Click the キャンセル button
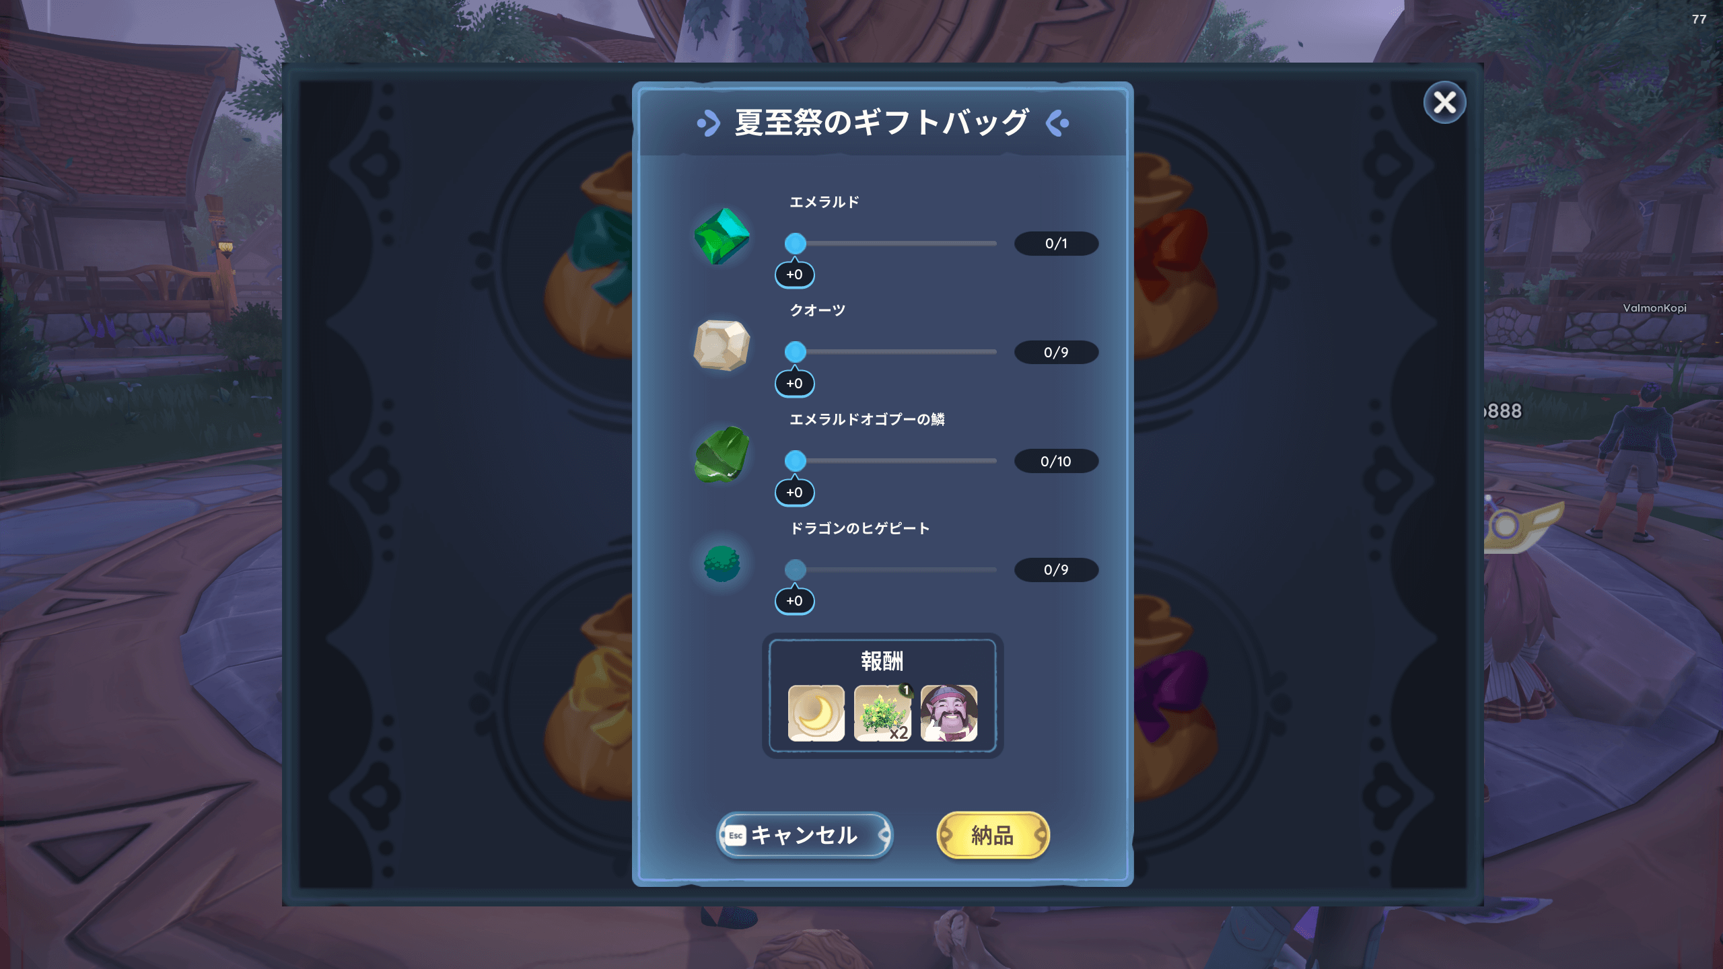The height and width of the screenshot is (969, 1723). tap(804, 835)
